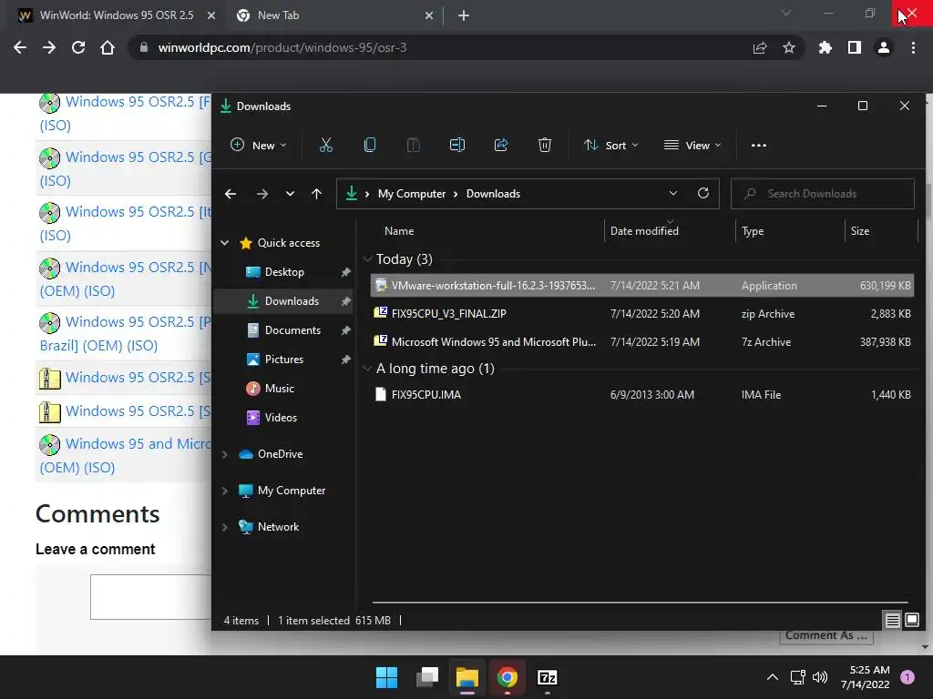The image size is (933, 699).
Task: Expand the Network tree node
Action: pos(224,527)
